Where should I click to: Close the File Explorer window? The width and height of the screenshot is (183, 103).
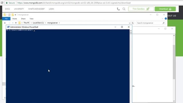(164, 15)
